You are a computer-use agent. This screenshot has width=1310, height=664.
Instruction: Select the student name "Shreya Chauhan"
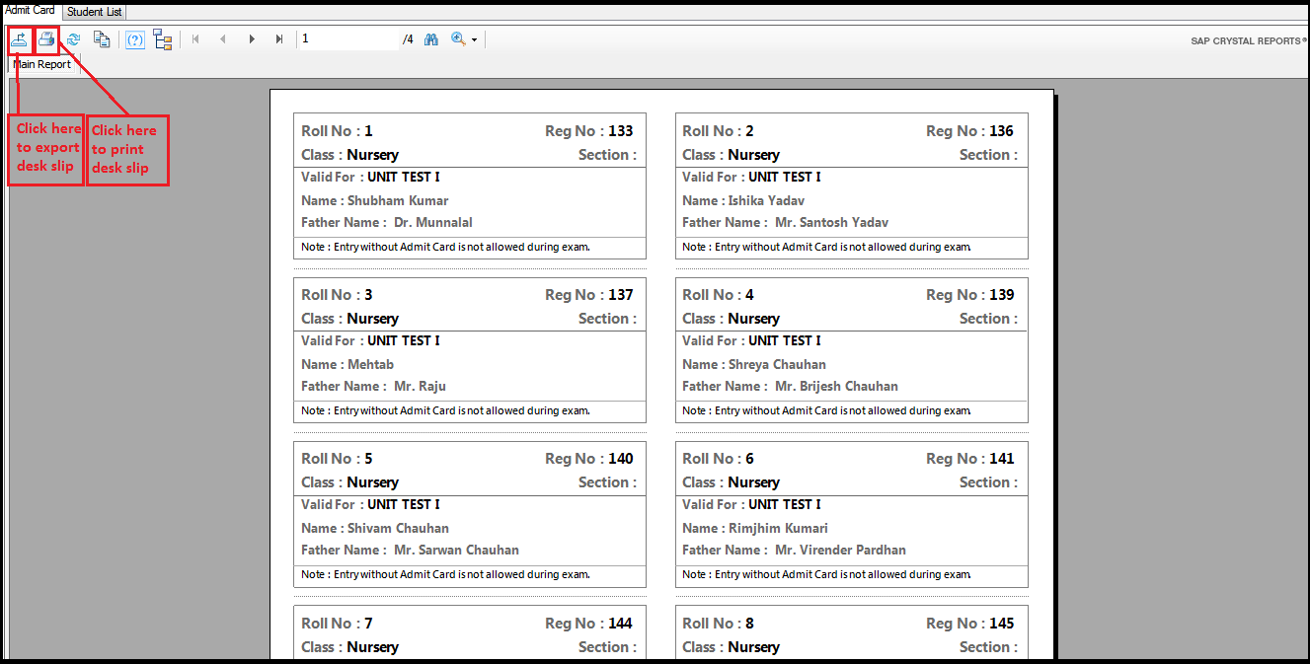(777, 364)
